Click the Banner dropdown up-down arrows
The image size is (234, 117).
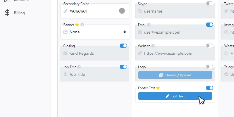[x=125, y=32]
